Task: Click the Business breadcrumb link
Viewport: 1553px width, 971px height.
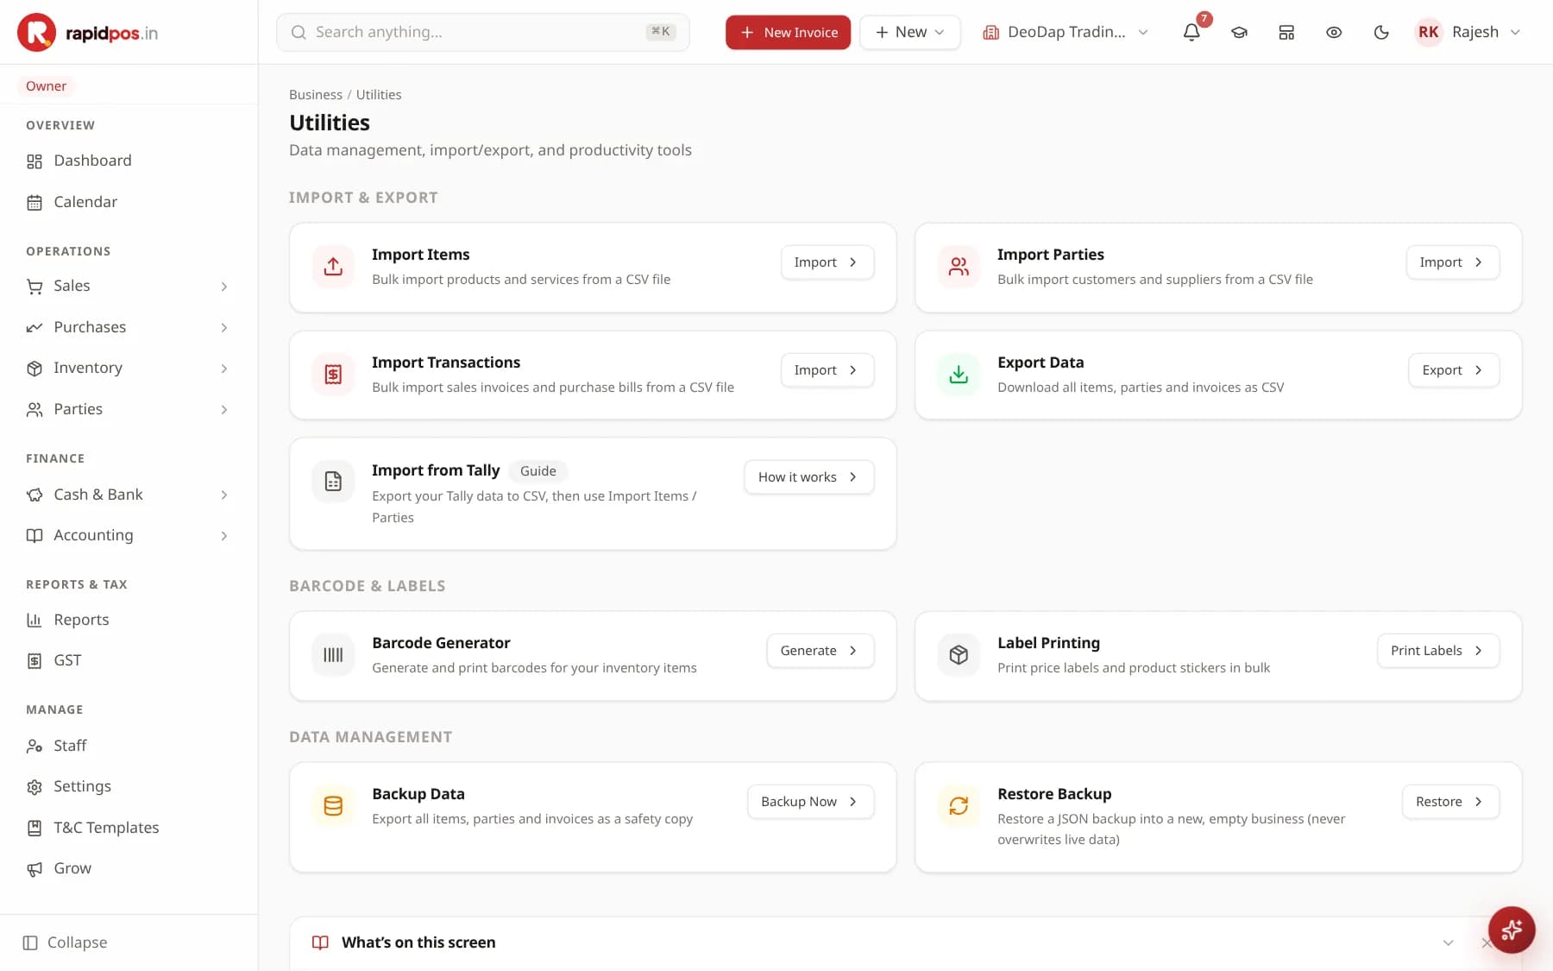Action: point(316,95)
